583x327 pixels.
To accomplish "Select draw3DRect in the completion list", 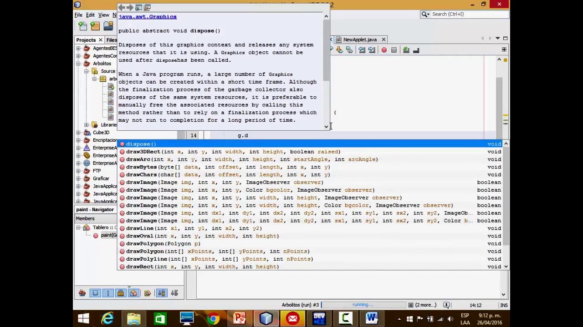I will pyautogui.click(x=310, y=152).
